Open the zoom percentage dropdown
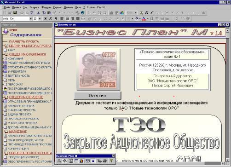Image resolution: width=231 pixels, height=167 pixels. 136,13
